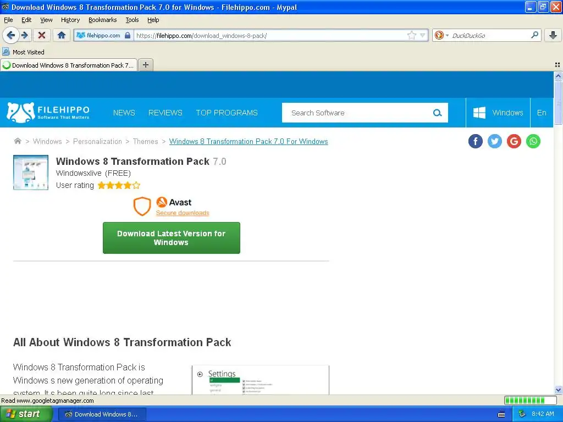
Task: Click Themes breadcrumb link
Action: 145,141
